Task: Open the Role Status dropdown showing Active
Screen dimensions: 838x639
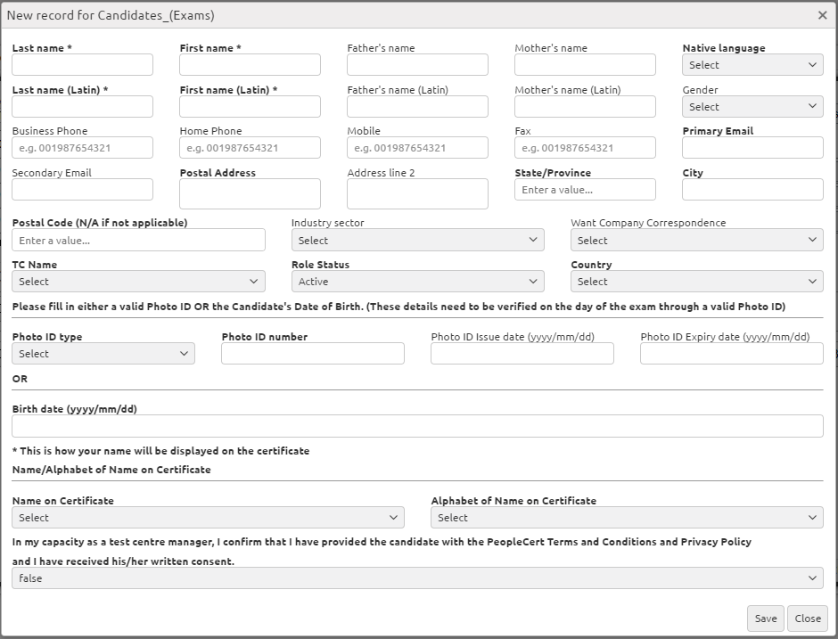Action: click(x=418, y=281)
